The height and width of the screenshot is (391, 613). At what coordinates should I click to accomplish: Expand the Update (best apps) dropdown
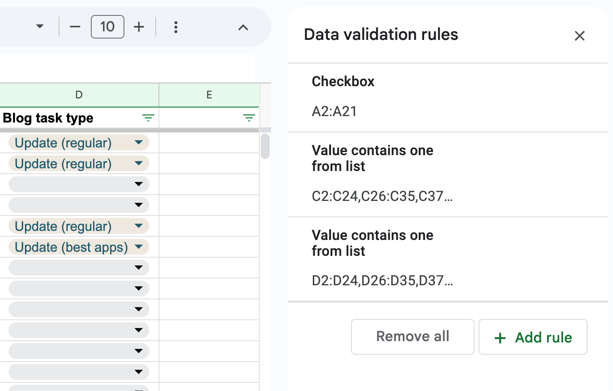(139, 247)
